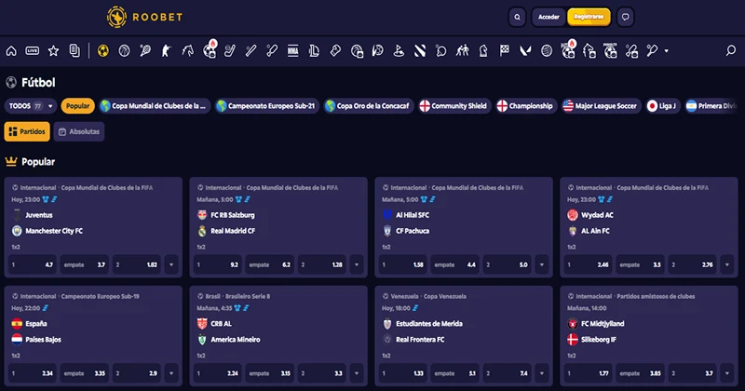The width and height of the screenshot is (745, 391).
Task: Expand more markets for FC Midtjylland match
Action: point(727,373)
